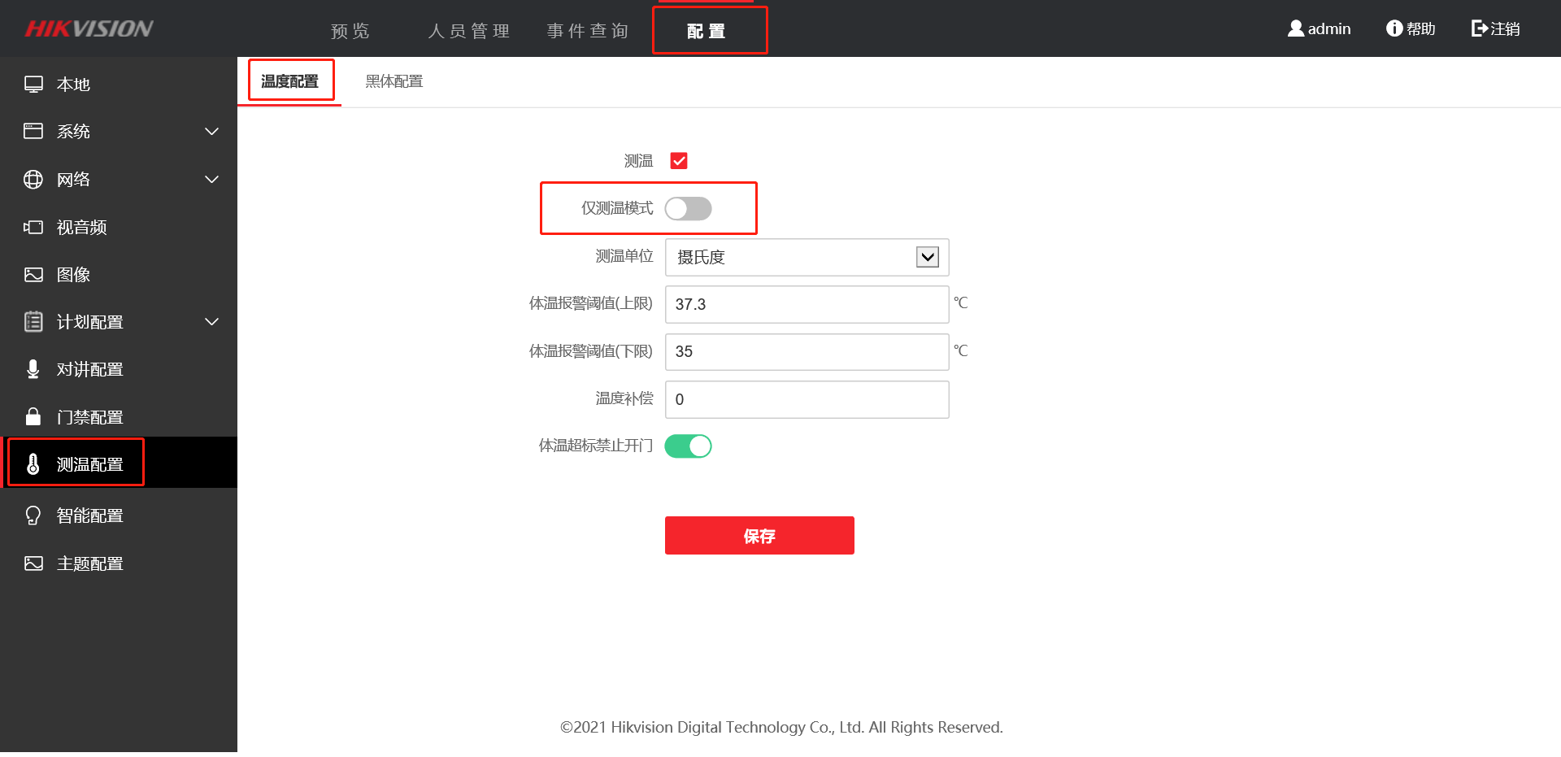Click the 视音频 camera icon
The height and width of the screenshot is (757, 1561).
[x=33, y=227]
